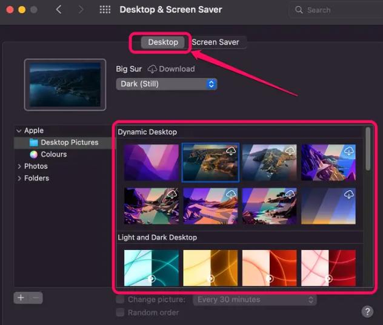383x325 pixels.
Task: Click the Download link for Big Sur
Action: tap(177, 69)
